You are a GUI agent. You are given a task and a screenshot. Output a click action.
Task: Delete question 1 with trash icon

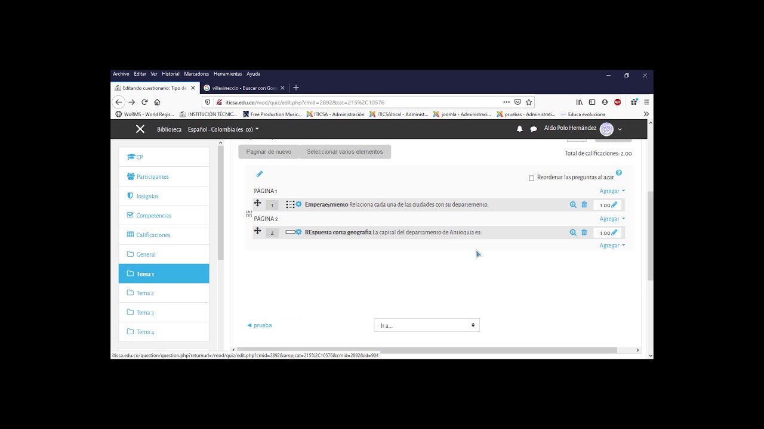point(584,204)
